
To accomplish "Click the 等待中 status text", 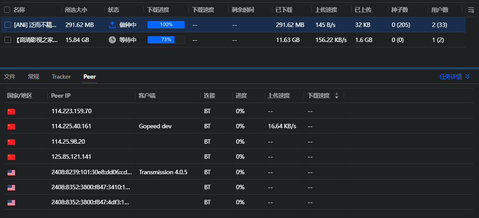I will [x=128, y=40].
